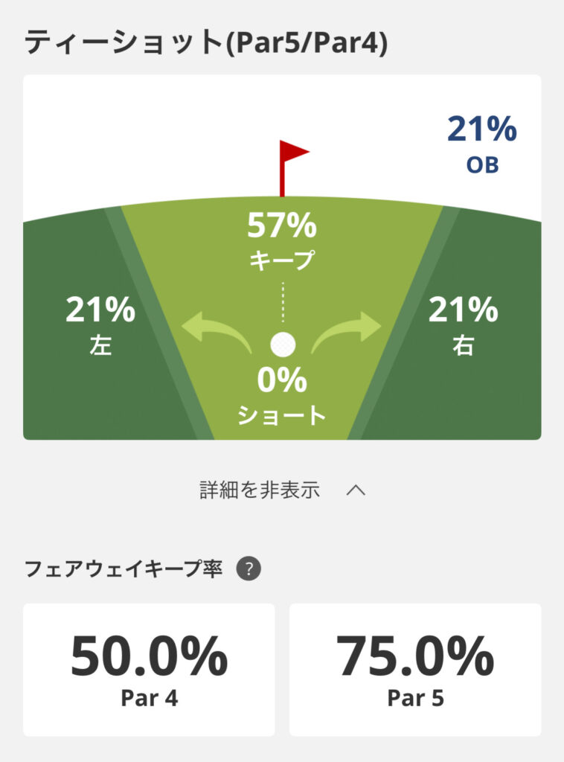The width and height of the screenshot is (564, 762).
Task: Open the question mark help icon
Action: click(x=249, y=569)
